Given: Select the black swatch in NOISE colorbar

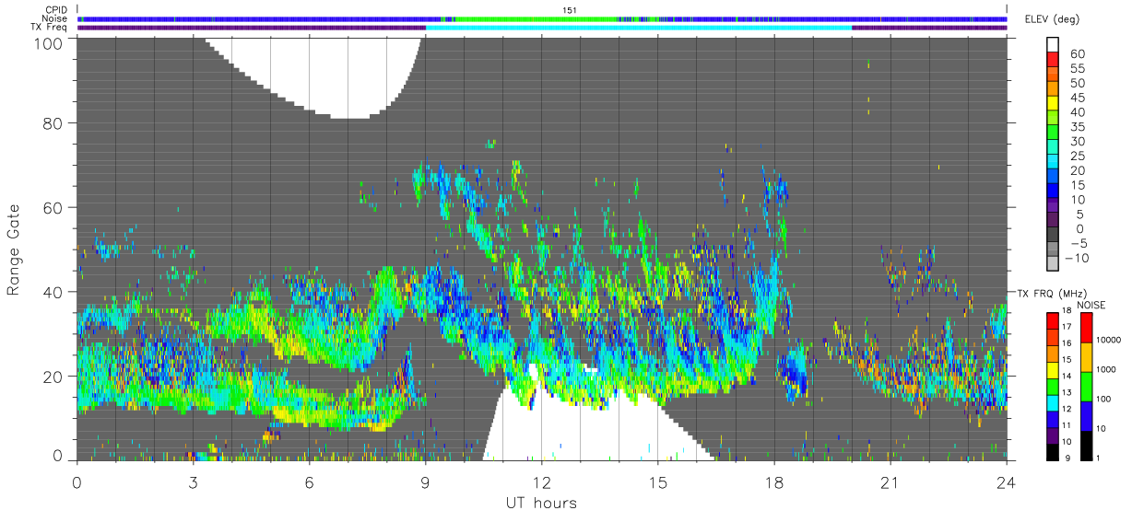Looking at the screenshot, I should (1086, 446).
